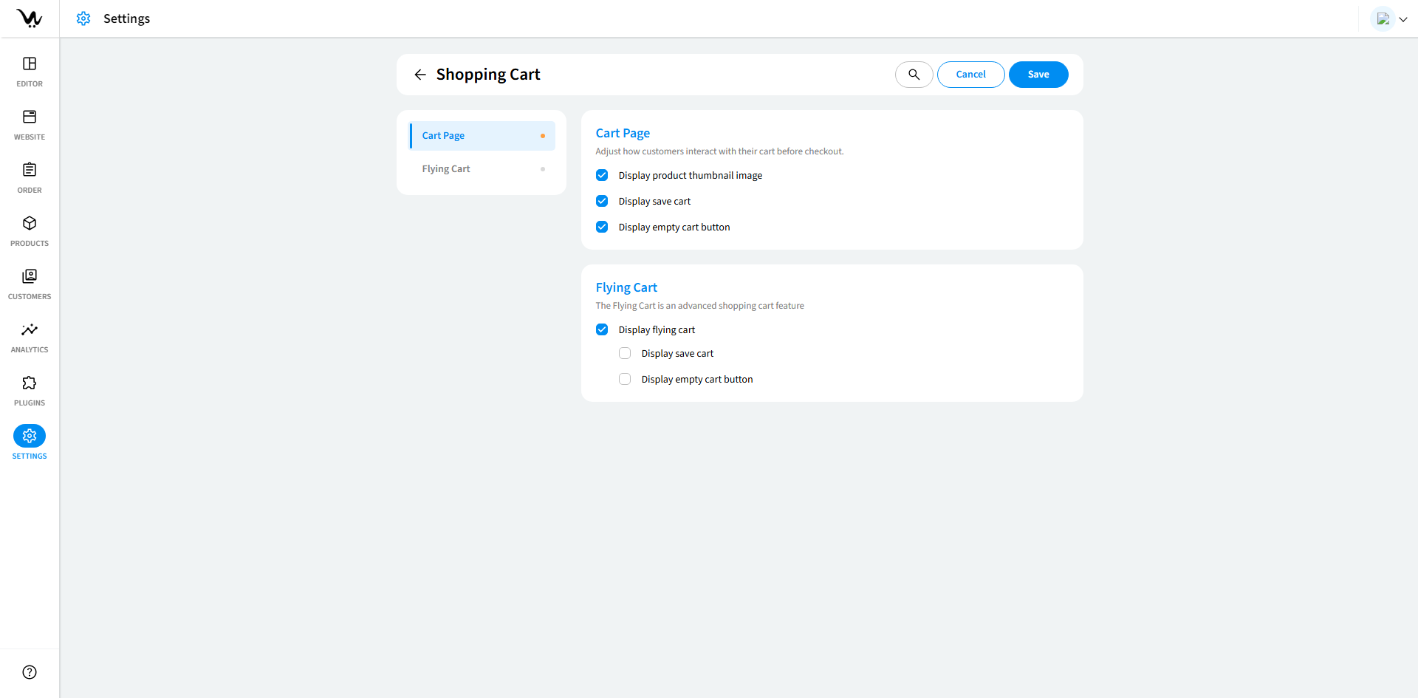1418x698 pixels.
Task: Click the help question mark icon
Action: 30,672
